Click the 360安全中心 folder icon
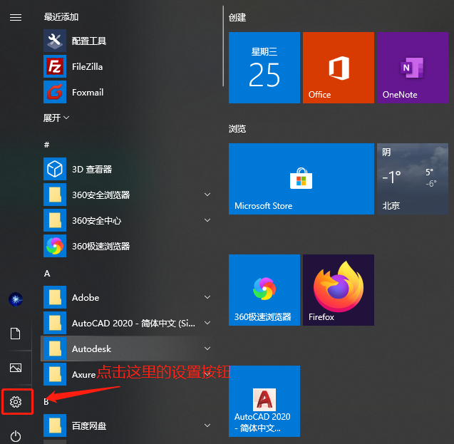Image resolution: width=454 pixels, height=444 pixels. click(x=55, y=220)
